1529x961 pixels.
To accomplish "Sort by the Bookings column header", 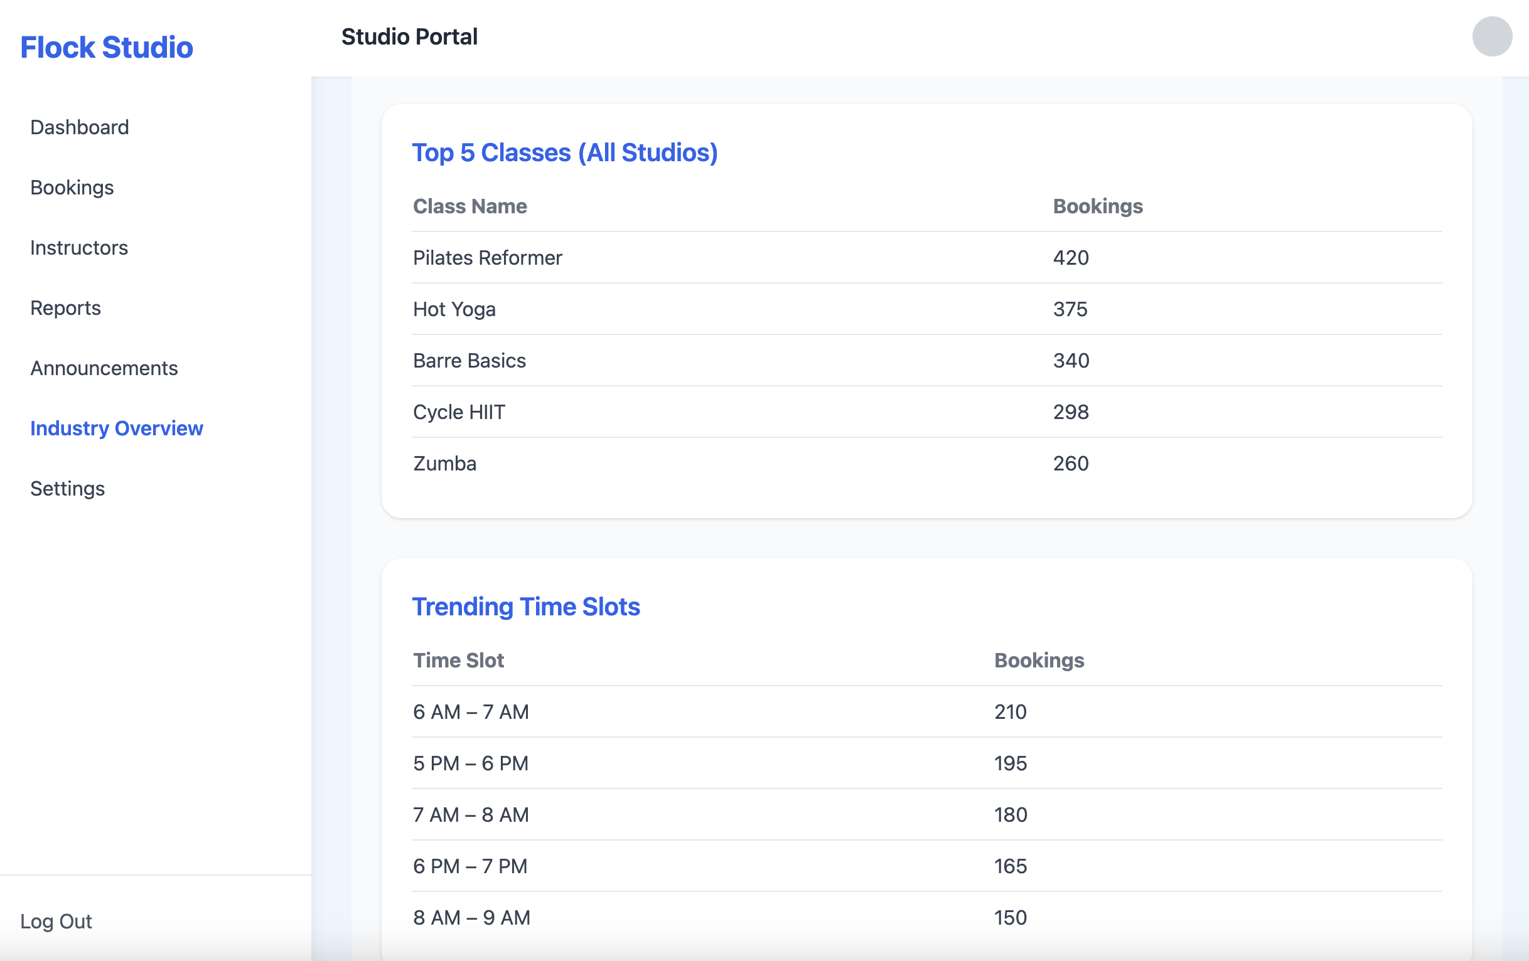I will (x=1097, y=206).
